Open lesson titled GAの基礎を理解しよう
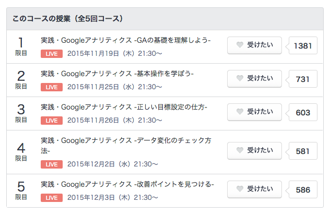 126,40
